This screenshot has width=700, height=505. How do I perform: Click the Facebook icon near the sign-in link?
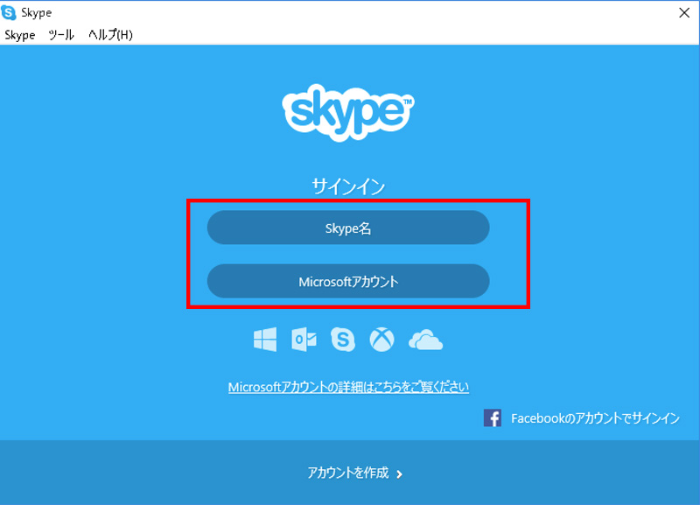[492, 418]
